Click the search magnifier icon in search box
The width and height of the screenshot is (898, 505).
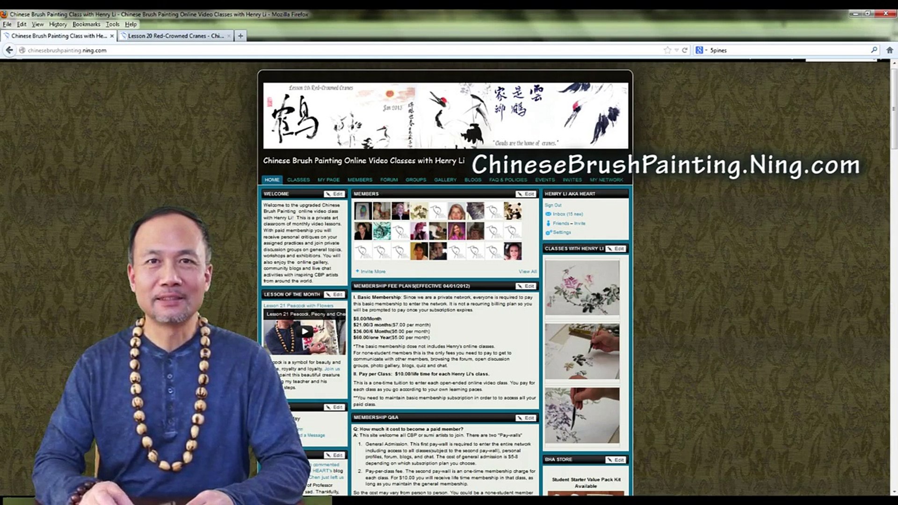pyautogui.click(x=874, y=50)
